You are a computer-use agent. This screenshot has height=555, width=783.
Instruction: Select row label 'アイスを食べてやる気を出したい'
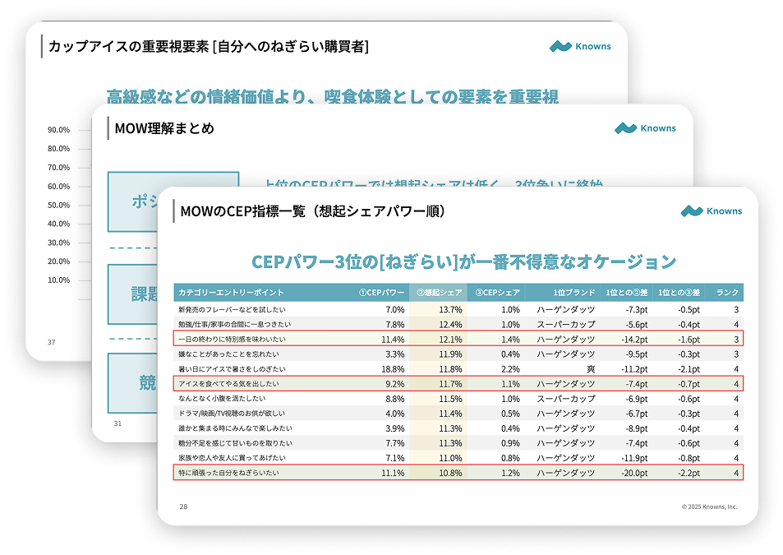click(x=228, y=384)
